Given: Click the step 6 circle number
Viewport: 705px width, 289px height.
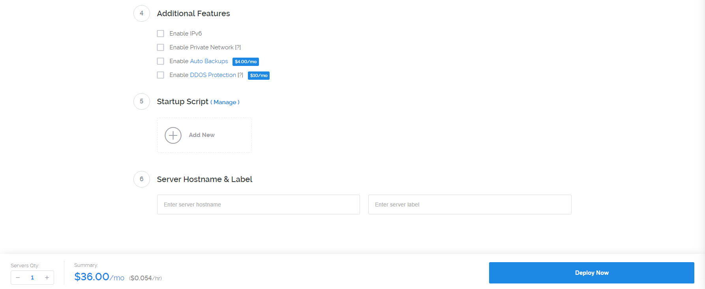Looking at the screenshot, I should [x=142, y=179].
